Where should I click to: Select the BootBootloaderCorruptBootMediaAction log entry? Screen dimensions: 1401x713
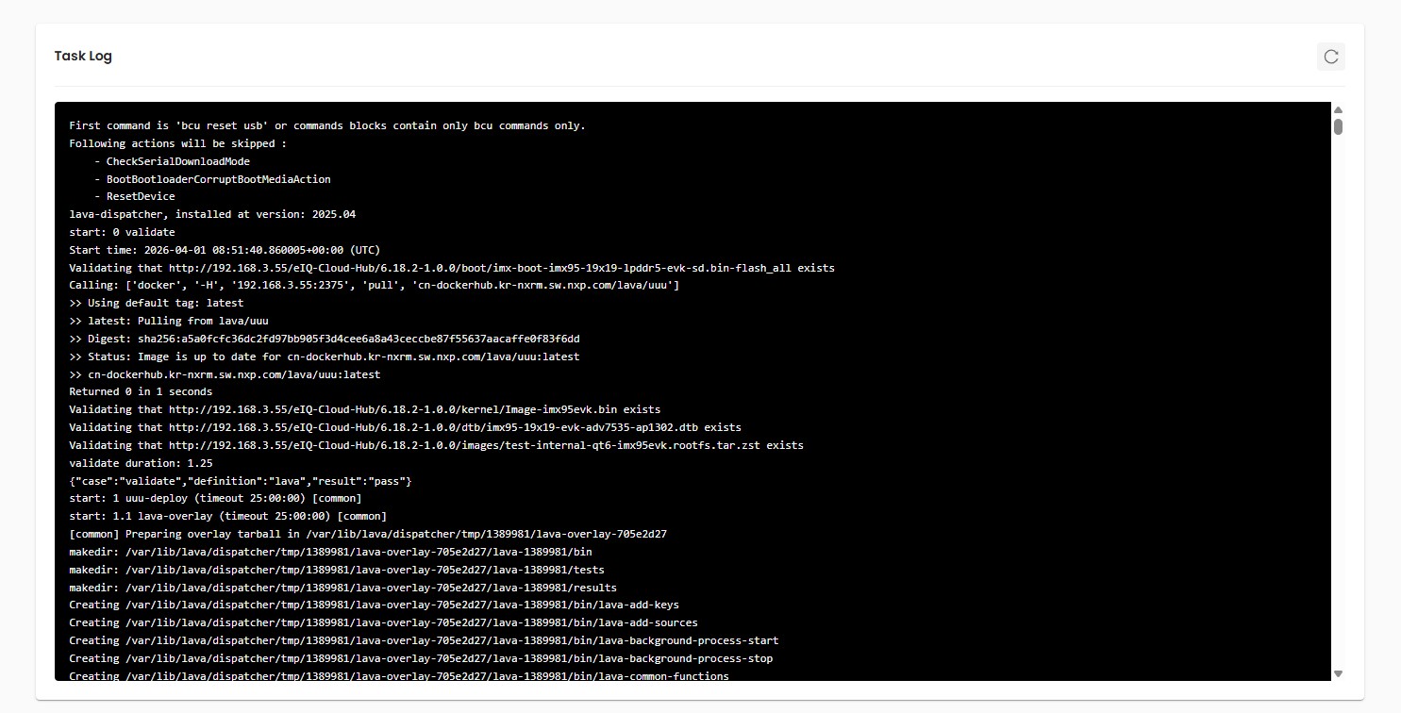pyautogui.click(x=212, y=179)
